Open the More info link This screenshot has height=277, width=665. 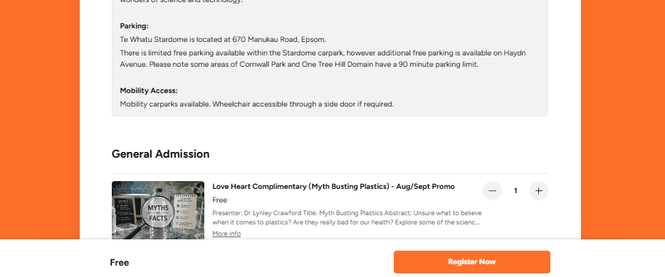pyautogui.click(x=226, y=234)
